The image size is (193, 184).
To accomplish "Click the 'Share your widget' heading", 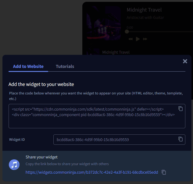I will 41,157.
